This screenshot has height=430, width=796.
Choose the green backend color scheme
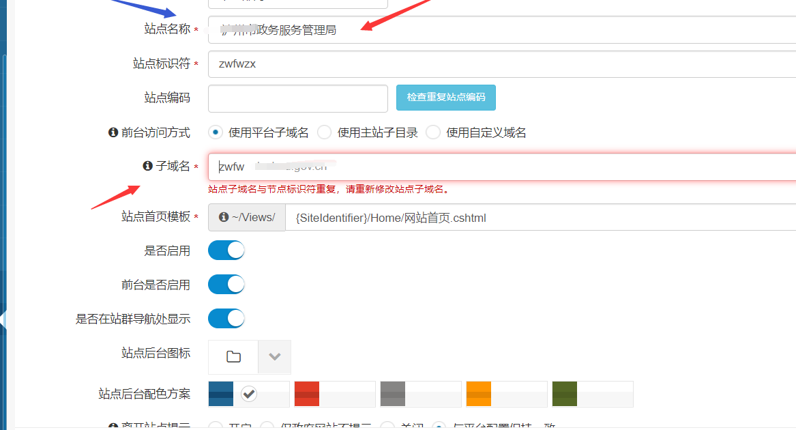point(592,394)
